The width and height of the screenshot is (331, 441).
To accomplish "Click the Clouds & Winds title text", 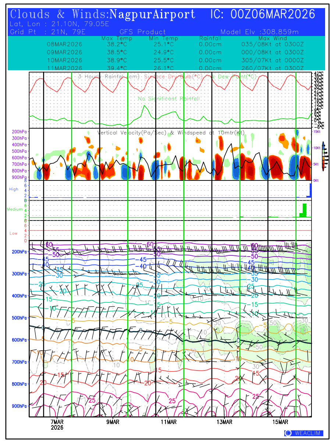I will 59,15.
